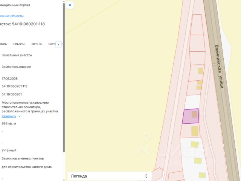Click the scrollbar up arrow of panel

[64, 1]
